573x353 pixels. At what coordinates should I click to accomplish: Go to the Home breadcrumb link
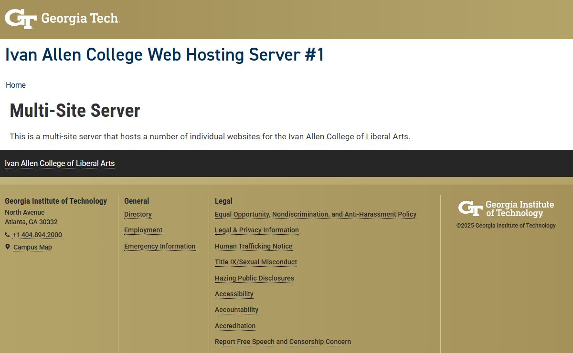16,85
